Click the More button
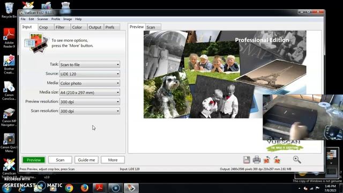Image resolution: width=343 pixels, height=193 pixels. [x=113, y=160]
